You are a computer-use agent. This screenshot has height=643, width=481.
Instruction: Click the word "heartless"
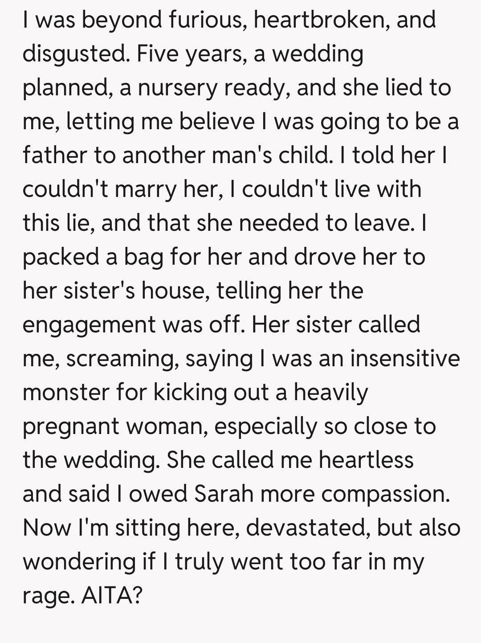click(x=366, y=460)
